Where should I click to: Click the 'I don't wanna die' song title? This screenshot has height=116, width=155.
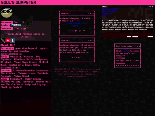pyautogui.click(x=76, y=23)
